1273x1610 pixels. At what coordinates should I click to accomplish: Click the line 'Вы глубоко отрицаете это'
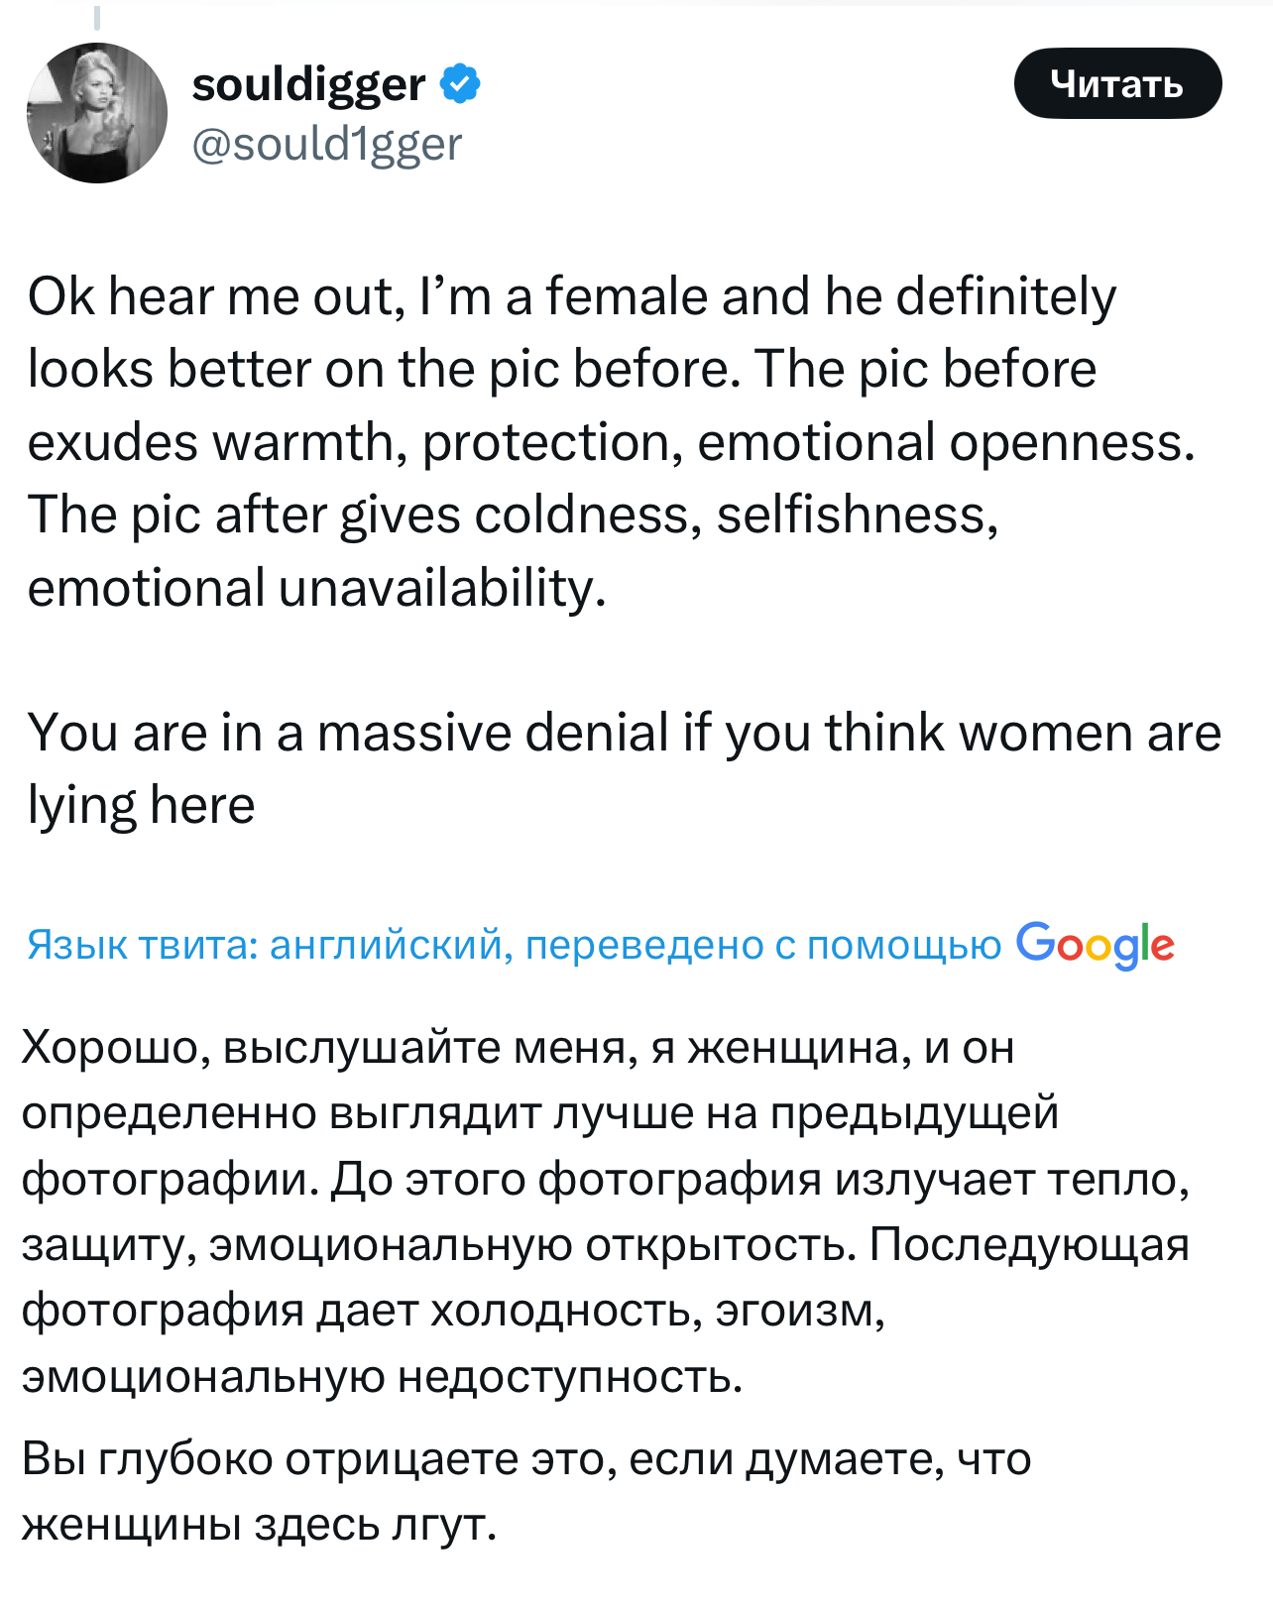(x=526, y=1458)
